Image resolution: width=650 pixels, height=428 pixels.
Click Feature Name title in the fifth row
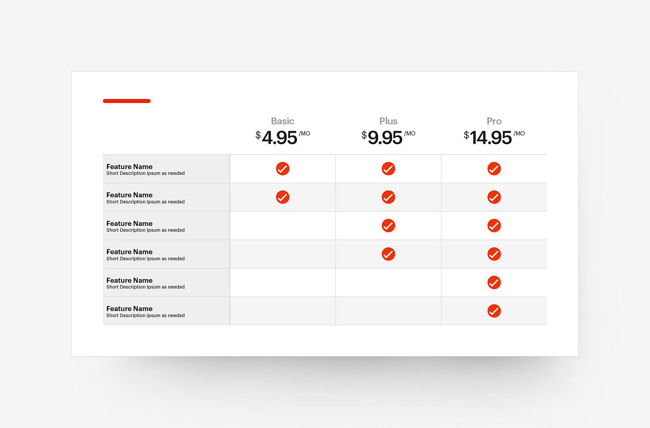pyautogui.click(x=129, y=280)
